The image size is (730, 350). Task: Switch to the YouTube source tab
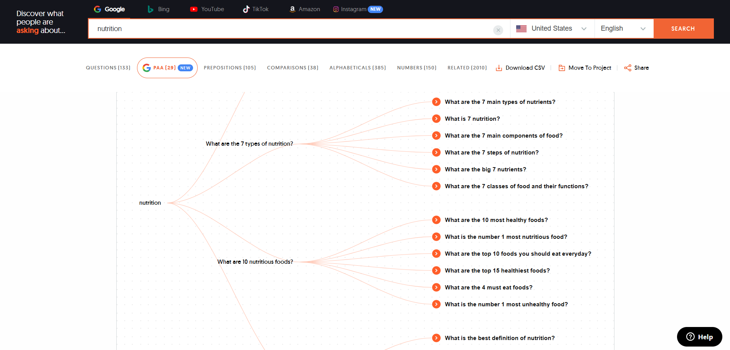click(x=207, y=9)
